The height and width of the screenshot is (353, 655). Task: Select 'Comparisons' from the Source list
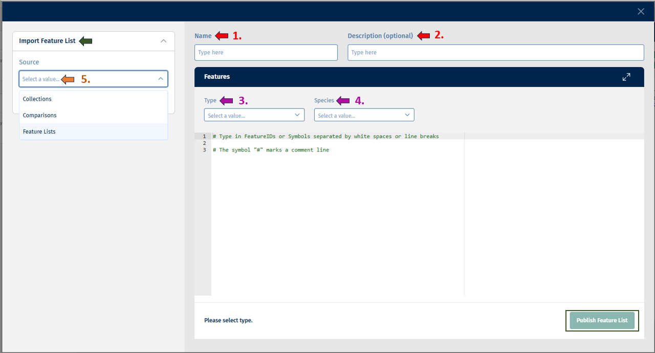[39, 115]
